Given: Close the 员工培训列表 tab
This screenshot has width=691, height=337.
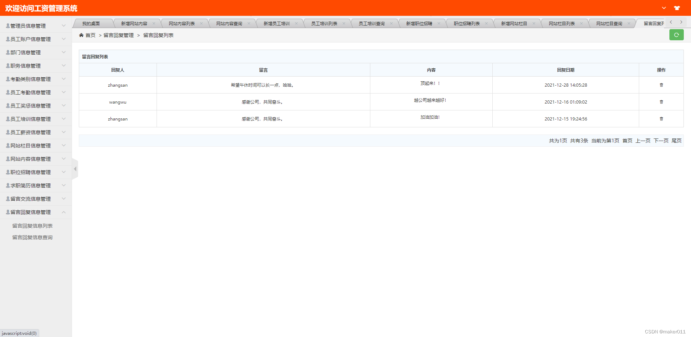Looking at the screenshot, I should [x=344, y=23].
